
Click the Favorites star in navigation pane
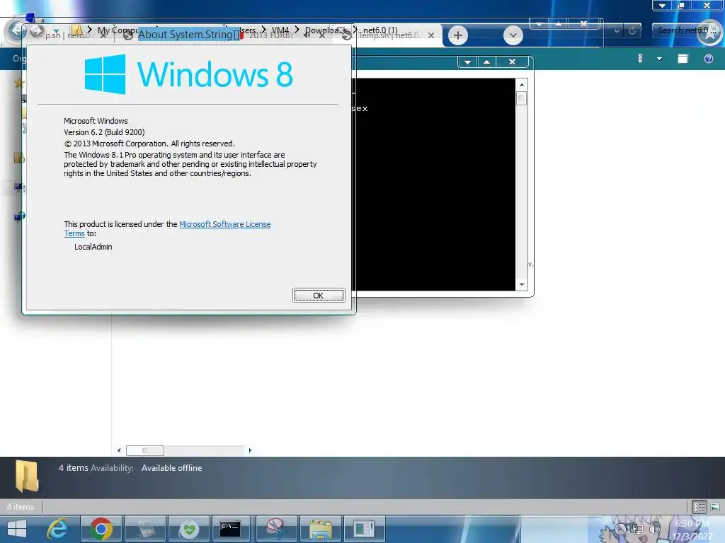(x=18, y=83)
